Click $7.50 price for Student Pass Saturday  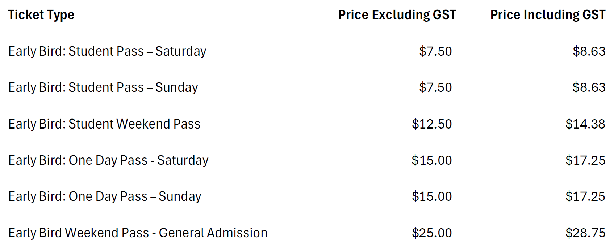(435, 51)
